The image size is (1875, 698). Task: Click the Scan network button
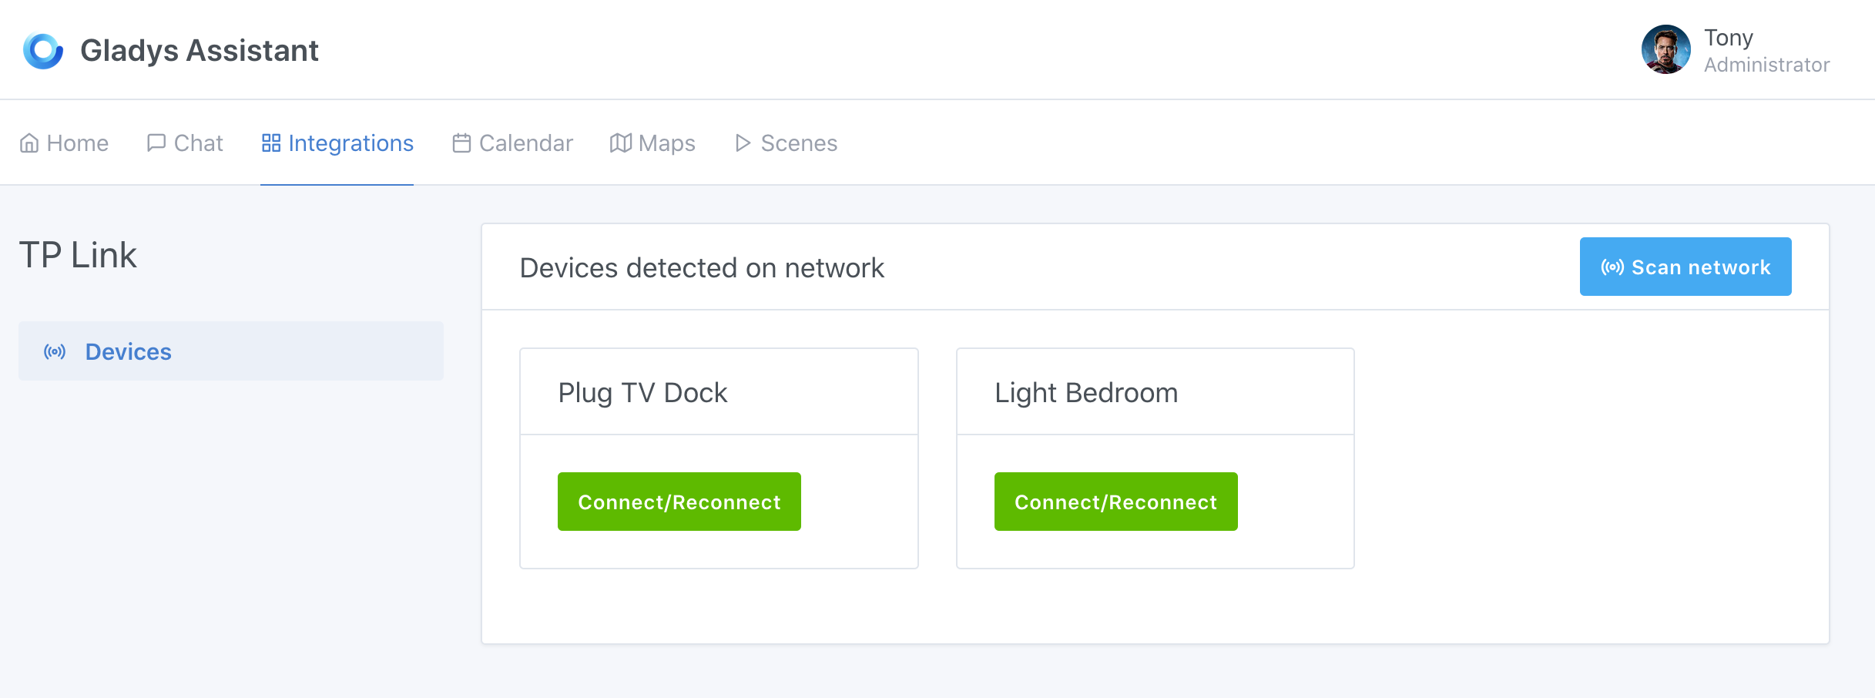pos(1685,267)
